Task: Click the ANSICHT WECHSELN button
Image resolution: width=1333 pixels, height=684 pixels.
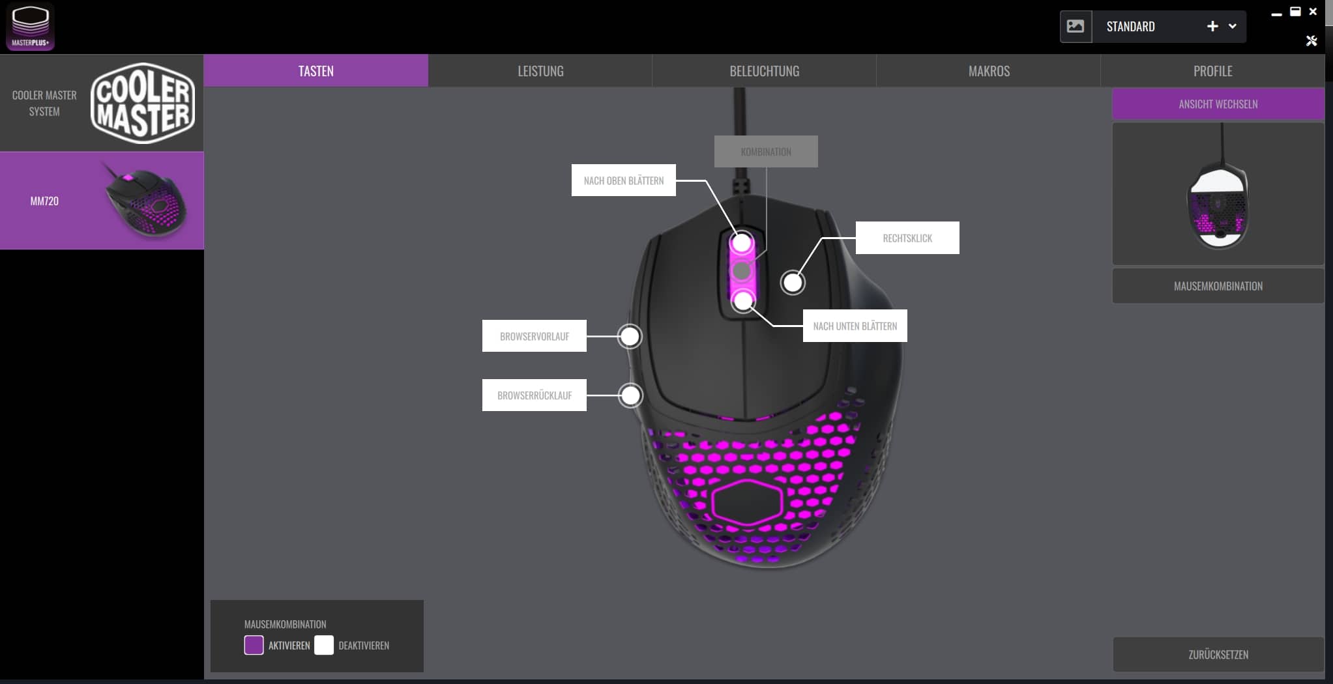Action: (1218, 104)
